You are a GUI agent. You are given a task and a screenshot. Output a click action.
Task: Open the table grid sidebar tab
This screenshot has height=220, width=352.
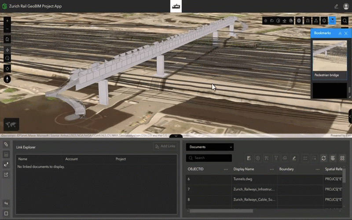tap(6, 154)
